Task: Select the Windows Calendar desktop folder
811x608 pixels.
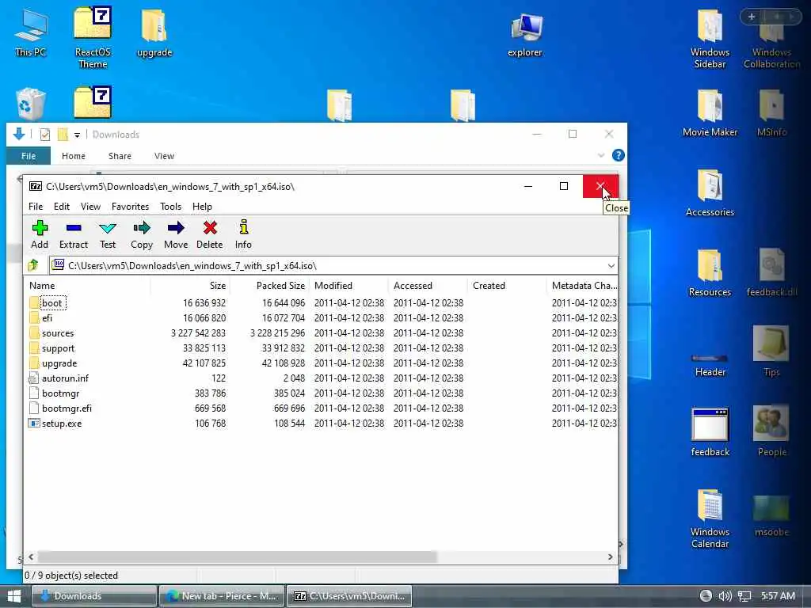Action: (x=710, y=519)
